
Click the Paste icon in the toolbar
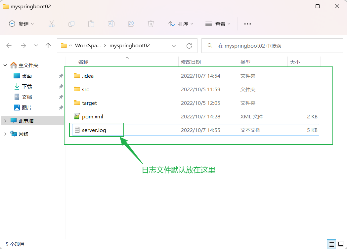point(91,23)
